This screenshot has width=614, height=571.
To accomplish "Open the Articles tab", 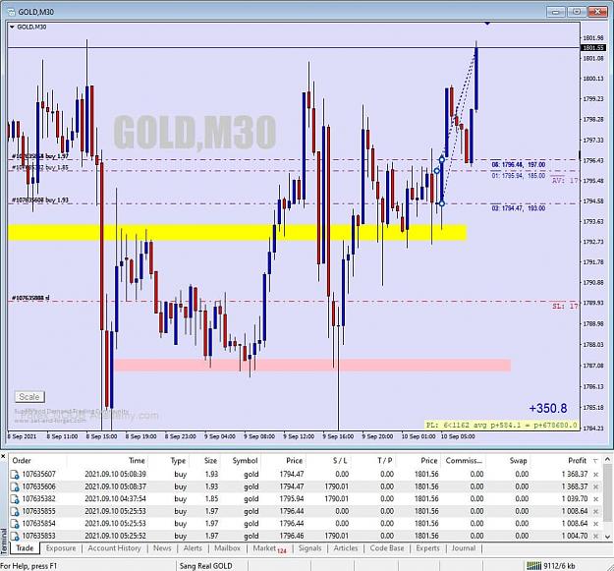I will click(x=346, y=548).
